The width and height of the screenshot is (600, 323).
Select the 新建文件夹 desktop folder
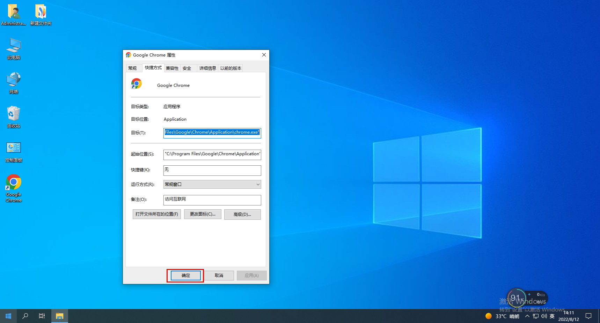pos(41,12)
